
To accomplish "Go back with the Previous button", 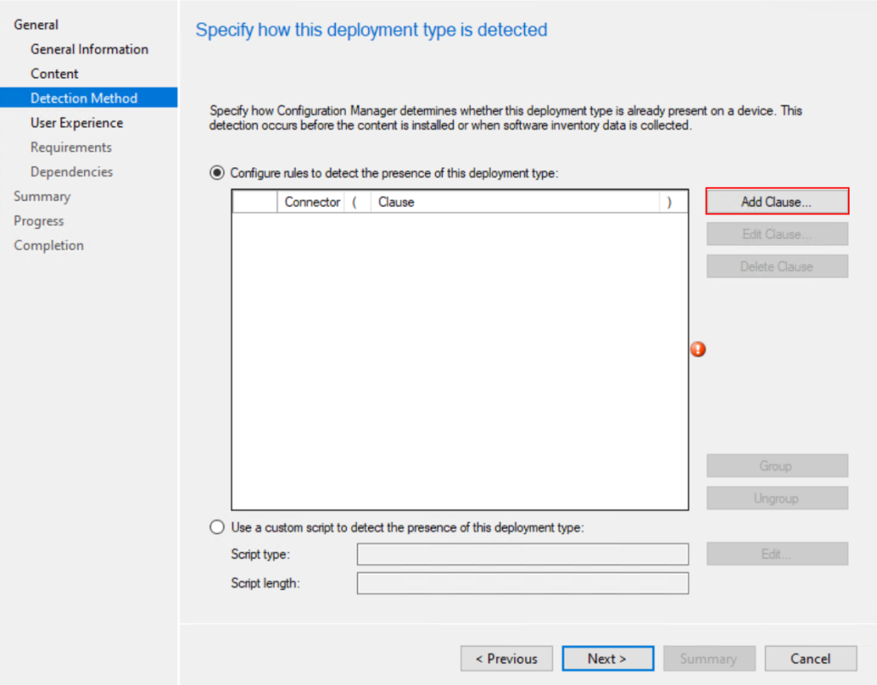I will pyautogui.click(x=506, y=658).
